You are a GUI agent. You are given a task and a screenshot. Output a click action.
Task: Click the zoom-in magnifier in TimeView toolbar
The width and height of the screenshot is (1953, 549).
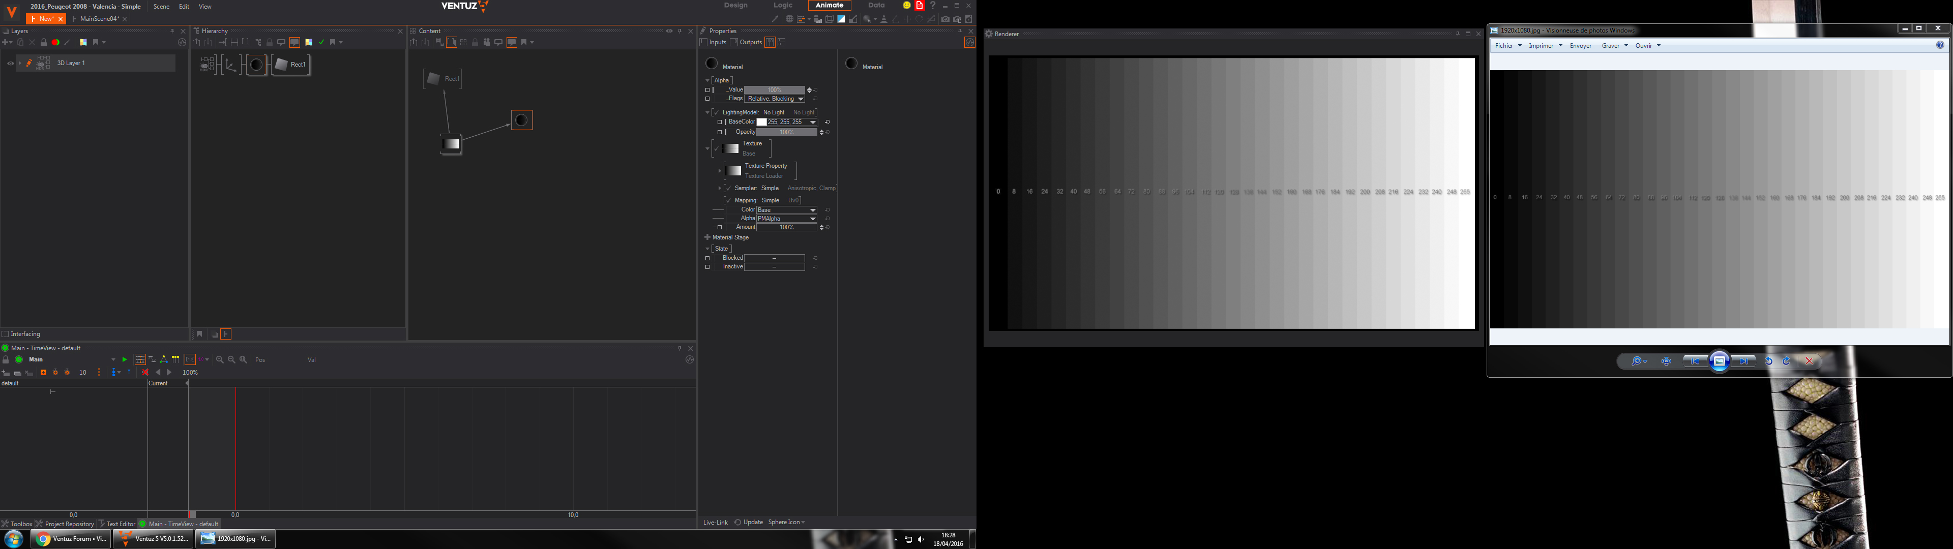tap(220, 359)
